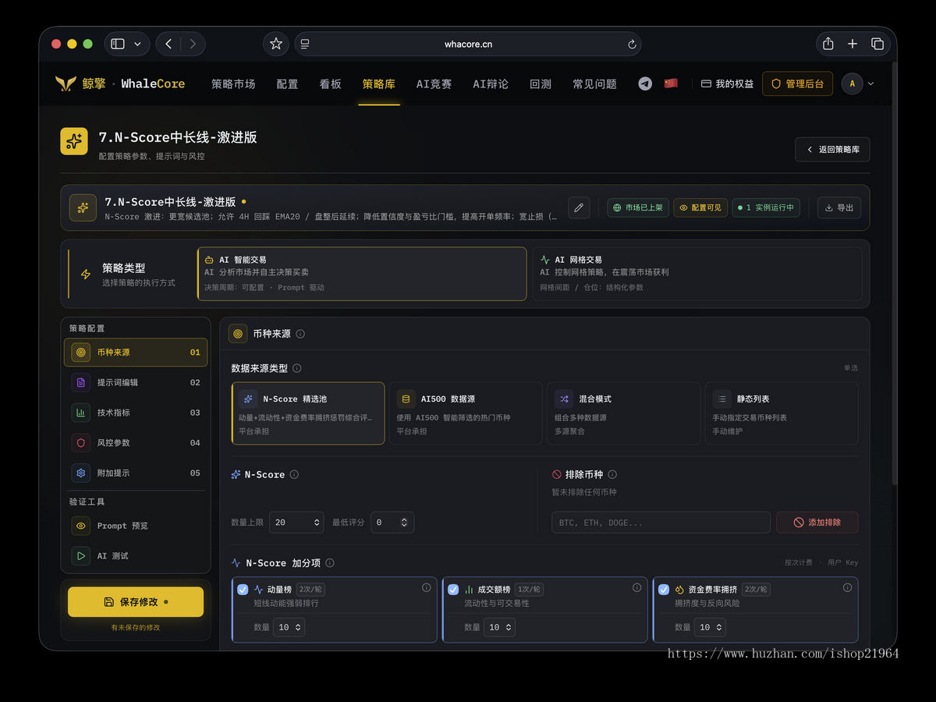Show tab overview icon
This screenshot has height=702, width=936.
tap(877, 44)
